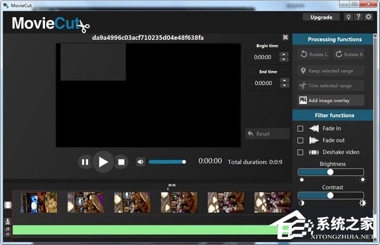This screenshot has height=245, width=380.
Task: Close the loaded video with the X
Action: (285, 37)
